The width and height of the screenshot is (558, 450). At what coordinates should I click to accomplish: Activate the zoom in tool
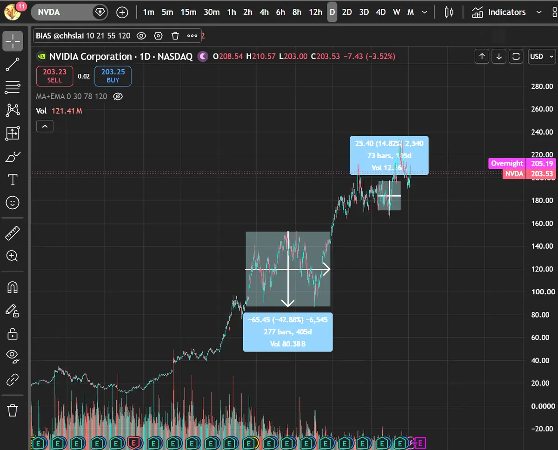(13, 256)
